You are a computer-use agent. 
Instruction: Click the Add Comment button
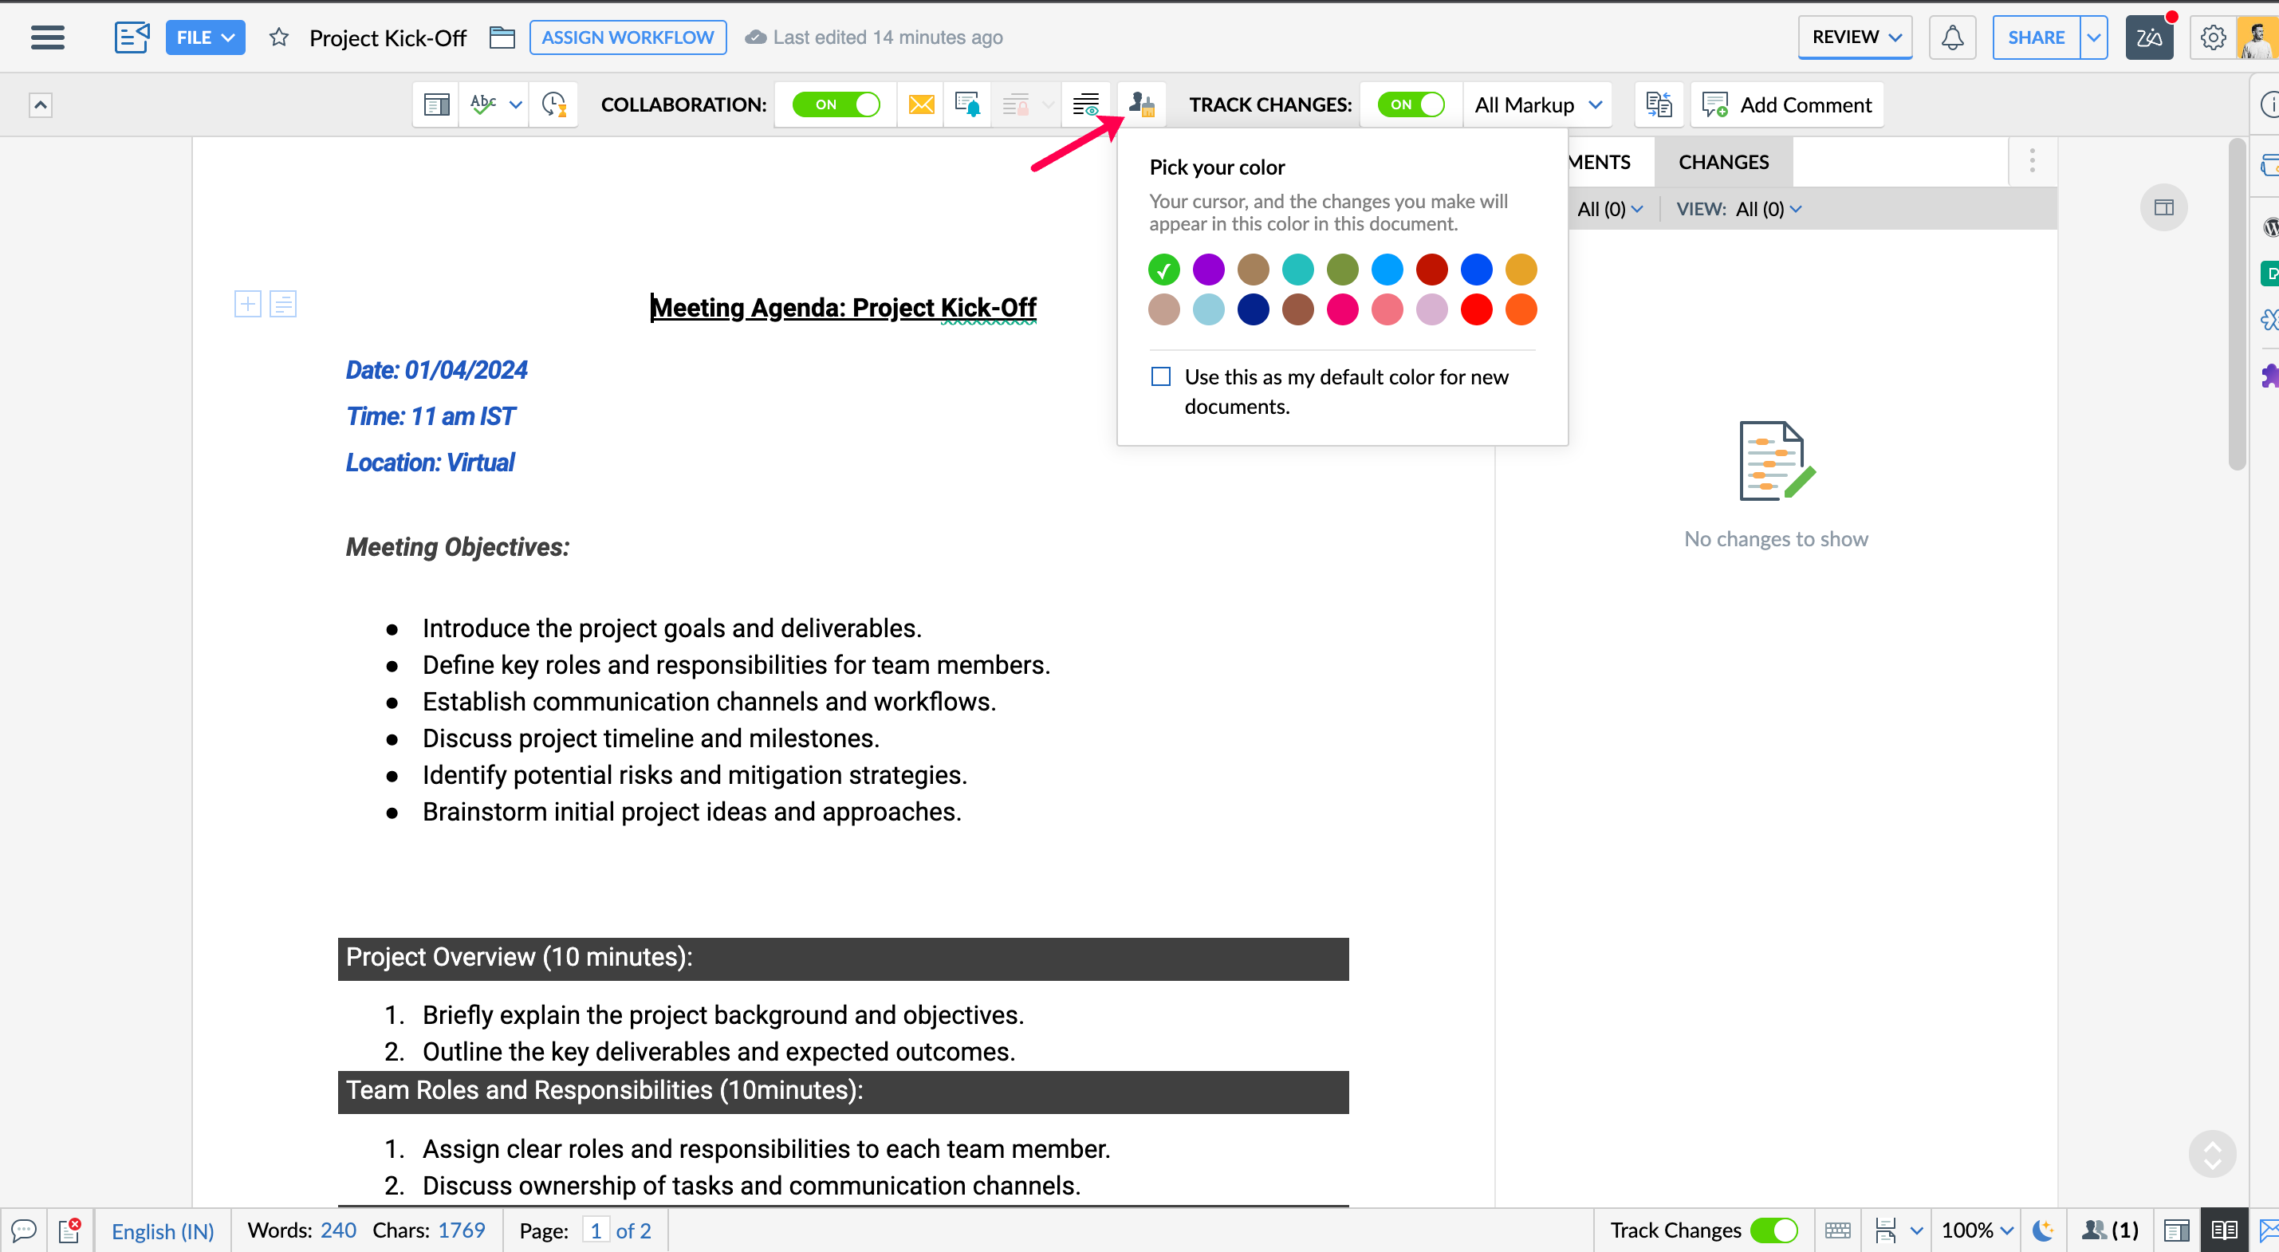coord(1788,104)
